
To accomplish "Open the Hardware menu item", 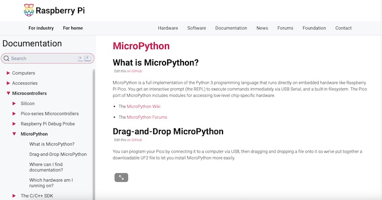I will [x=168, y=28].
